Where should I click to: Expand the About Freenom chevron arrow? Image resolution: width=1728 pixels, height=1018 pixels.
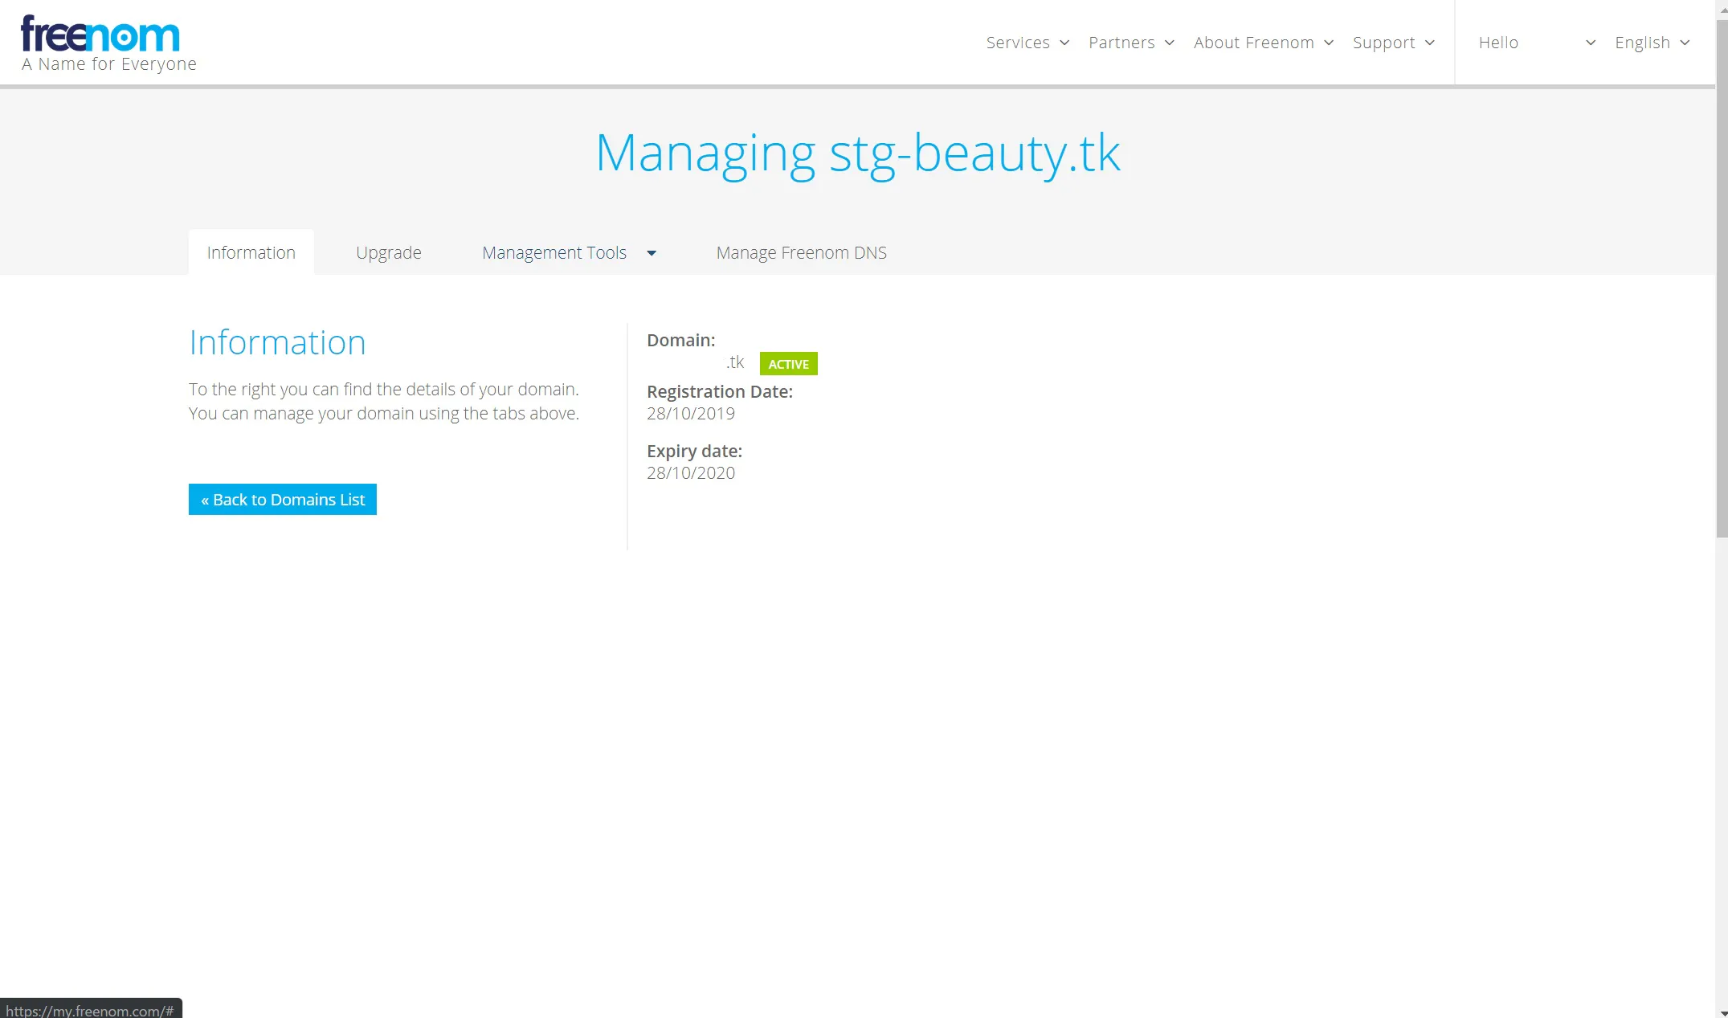(1329, 43)
